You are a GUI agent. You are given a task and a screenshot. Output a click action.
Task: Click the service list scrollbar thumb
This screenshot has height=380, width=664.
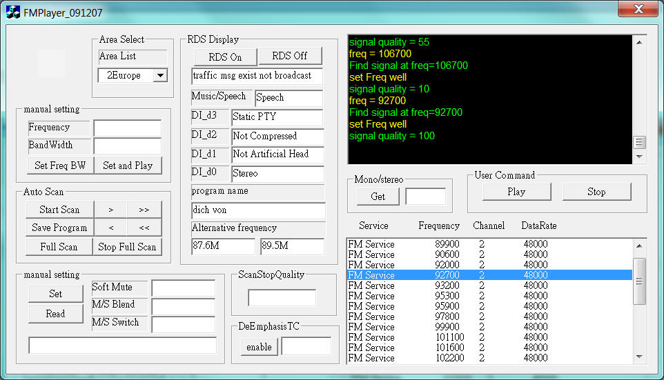tap(639, 281)
